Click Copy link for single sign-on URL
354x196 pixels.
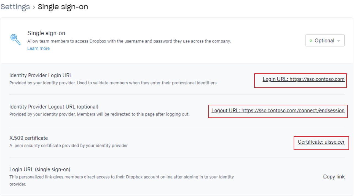pos(334,177)
